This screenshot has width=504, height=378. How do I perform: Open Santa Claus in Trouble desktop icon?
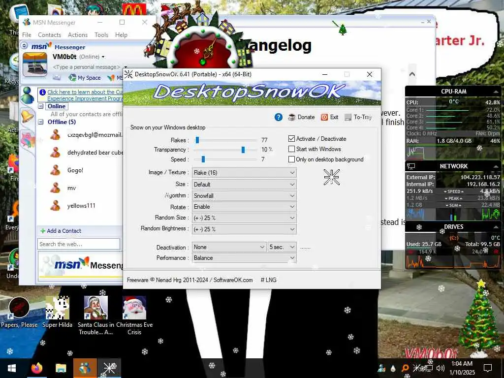coord(96,315)
